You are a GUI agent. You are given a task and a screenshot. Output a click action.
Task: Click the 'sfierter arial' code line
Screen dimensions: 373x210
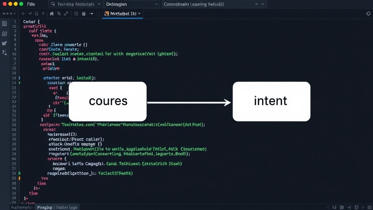pos(70,78)
